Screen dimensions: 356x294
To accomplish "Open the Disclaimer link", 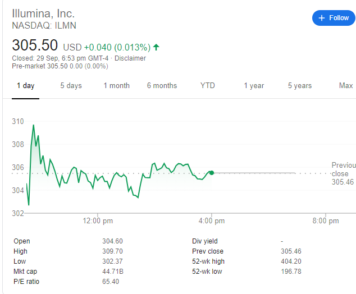I will coord(130,58).
